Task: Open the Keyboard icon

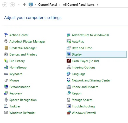Action: point(6,74)
